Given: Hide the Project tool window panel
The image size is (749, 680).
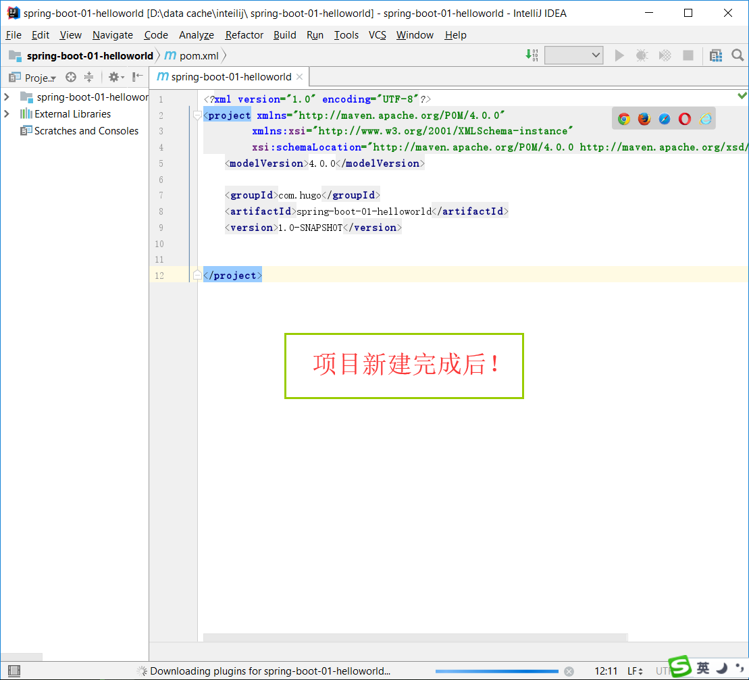Looking at the screenshot, I should [x=138, y=77].
